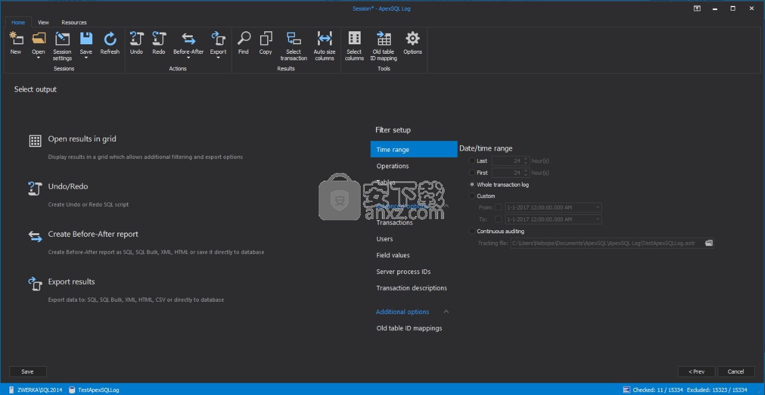The height and width of the screenshot is (395, 765).
Task: Expand the Save button dropdown arrow
Action: pyautogui.click(x=86, y=58)
